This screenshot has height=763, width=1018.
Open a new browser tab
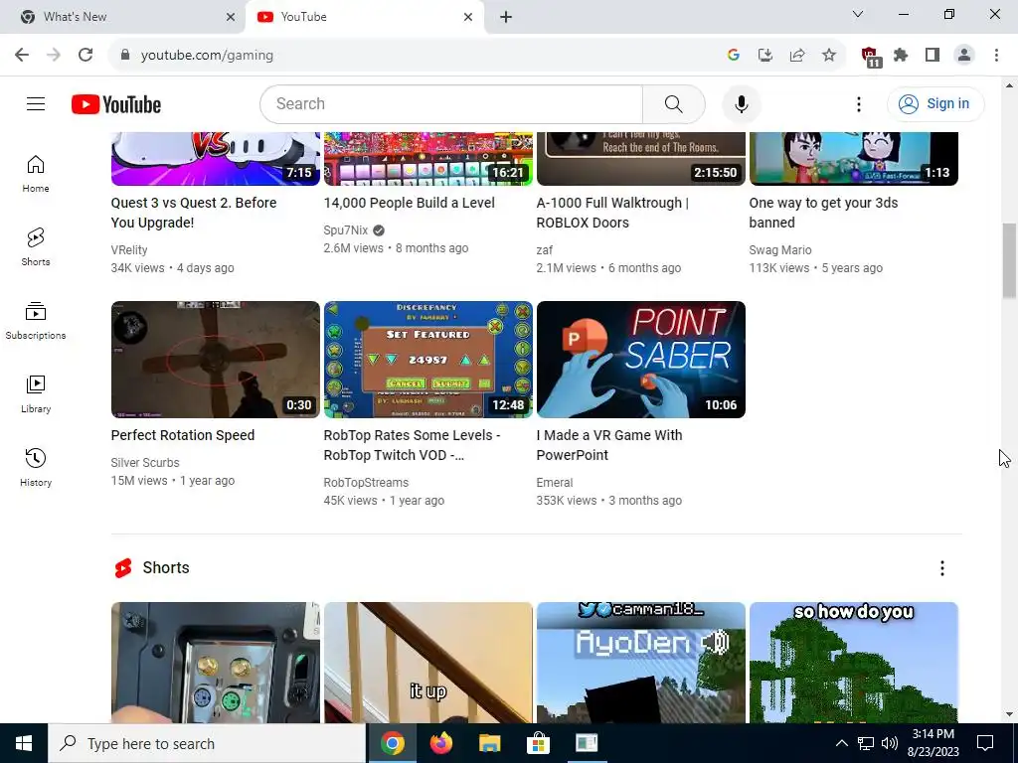506,17
